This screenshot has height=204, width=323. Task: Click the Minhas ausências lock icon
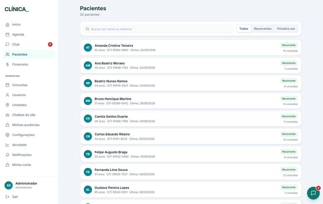coord(7,125)
